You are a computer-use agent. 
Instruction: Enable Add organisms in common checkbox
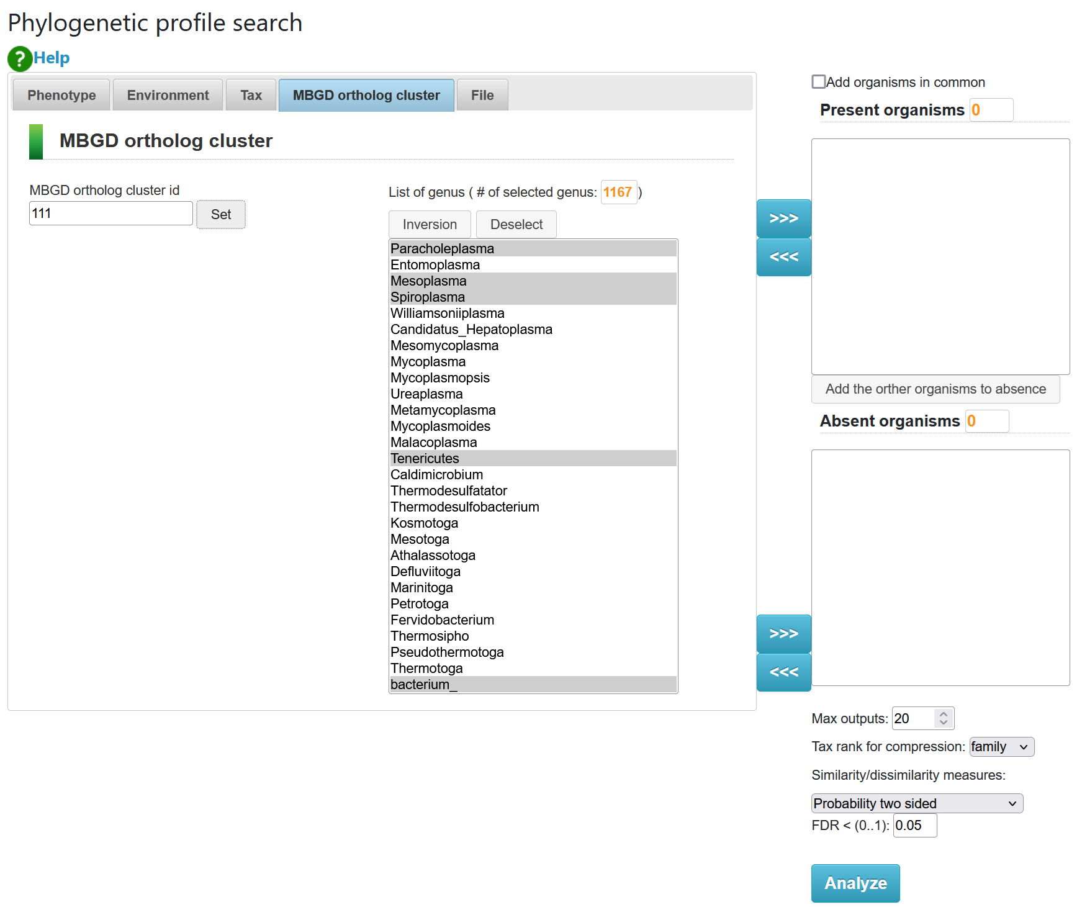point(819,82)
